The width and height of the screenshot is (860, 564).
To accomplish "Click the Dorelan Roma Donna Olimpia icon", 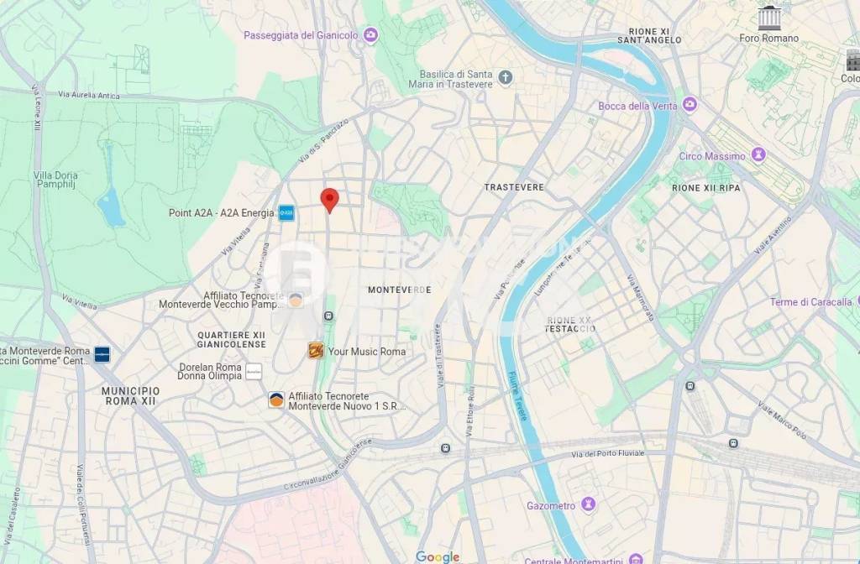I will [254, 372].
